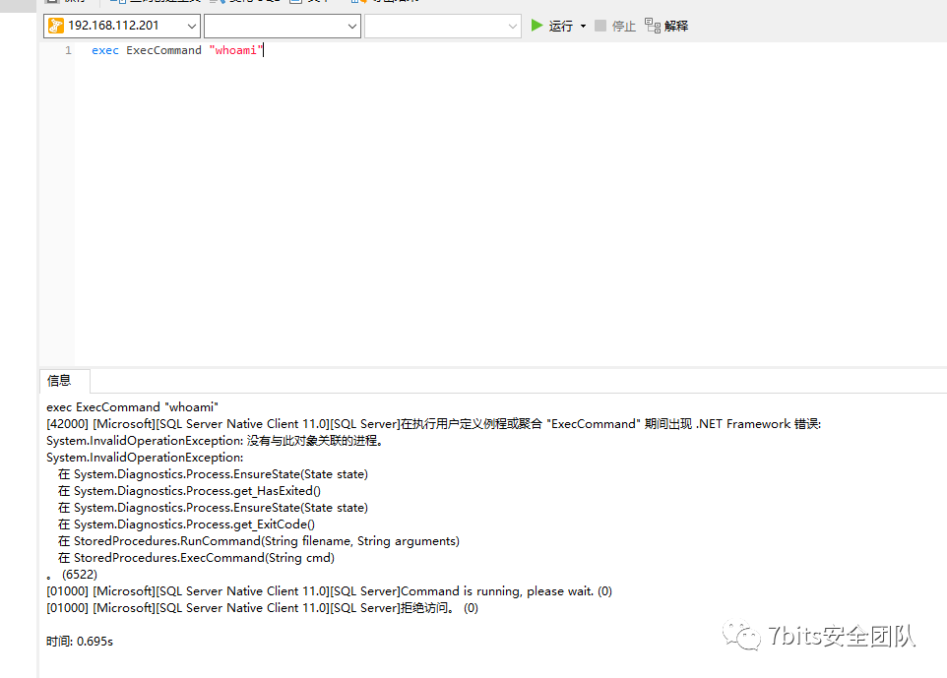This screenshot has width=947, height=678.
Task: Click the StoredProcedures.ExecCommand(String cmd) line
Action: pyautogui.click(x=196, y=558)
